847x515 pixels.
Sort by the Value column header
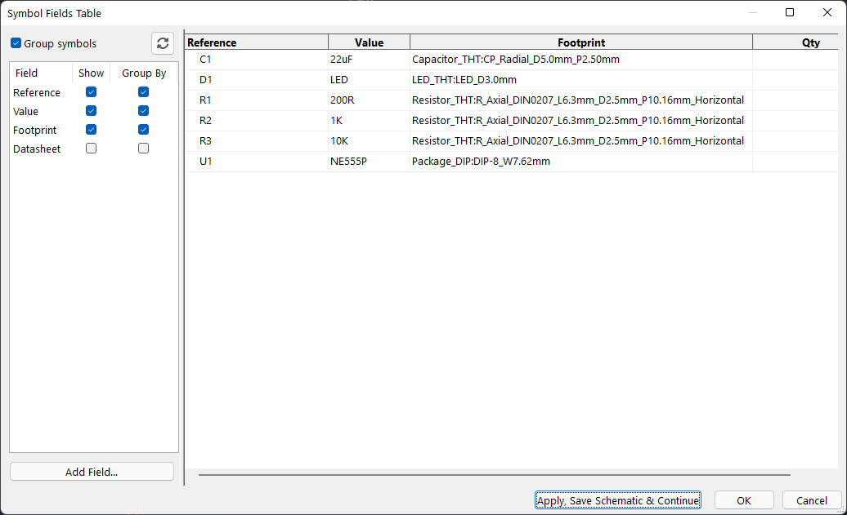pyautogui.click(x=369, y=42)
